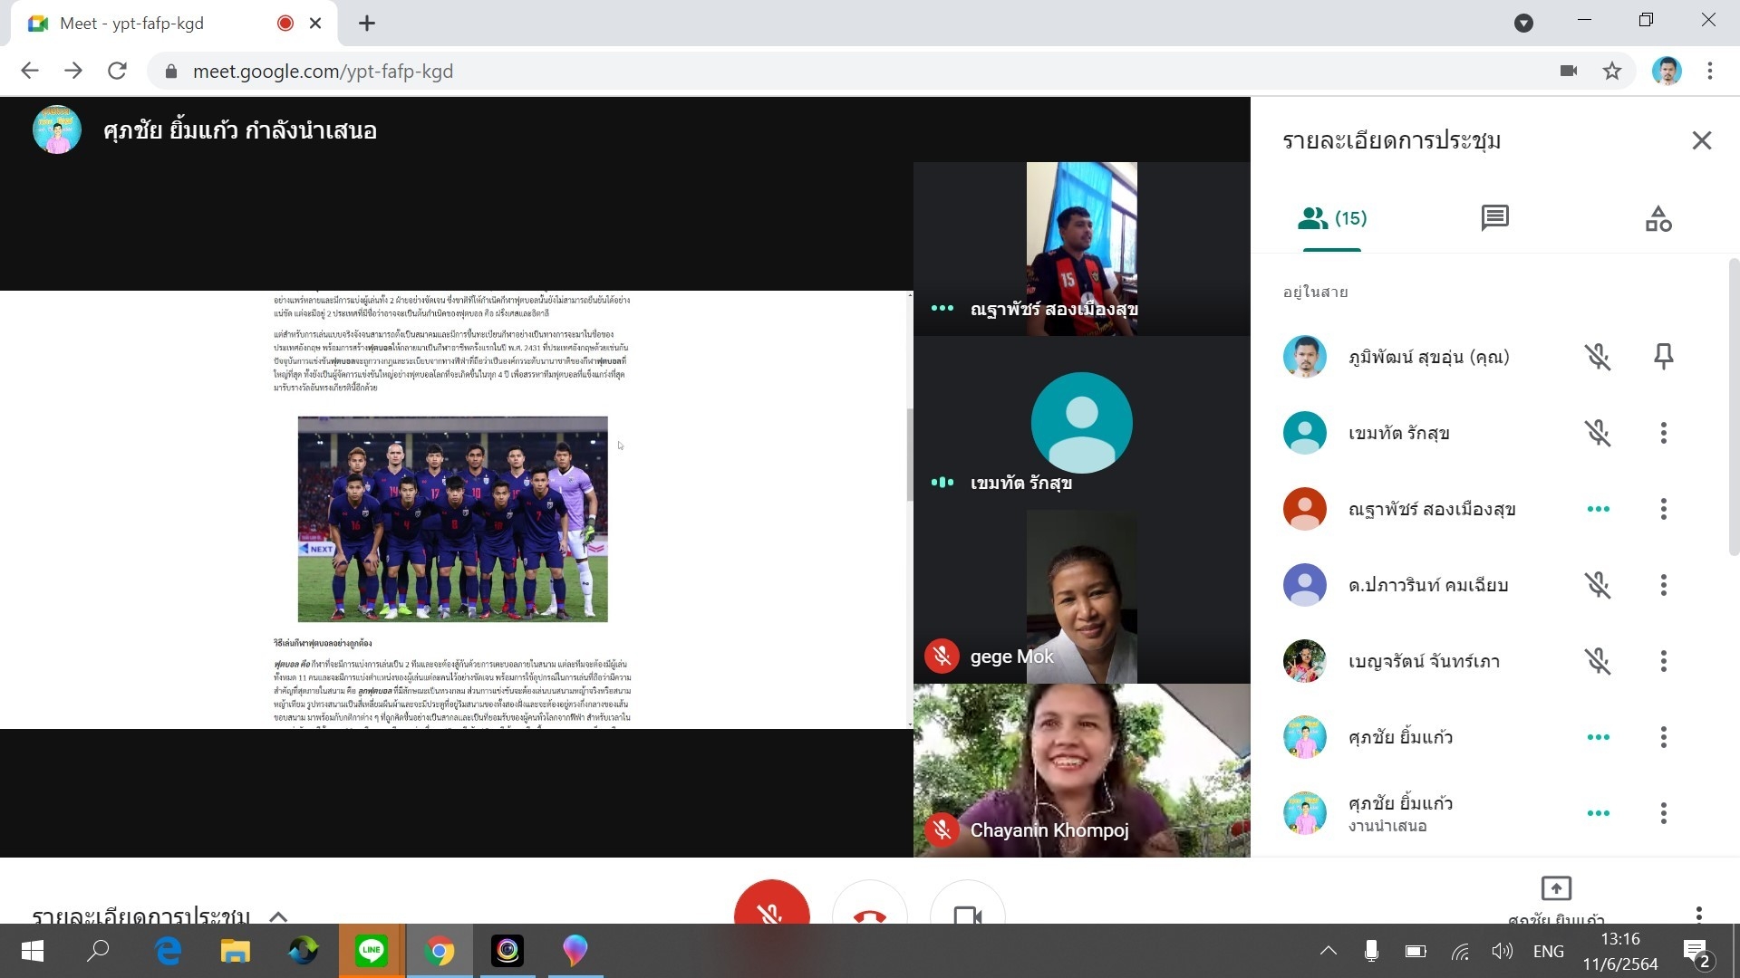Open the chat messages tab

pos(1494,218)
